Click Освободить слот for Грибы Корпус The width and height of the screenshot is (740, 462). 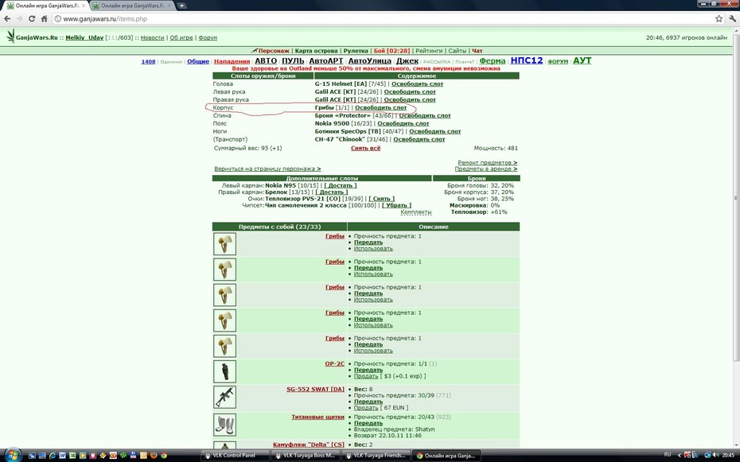click(380, 107)
